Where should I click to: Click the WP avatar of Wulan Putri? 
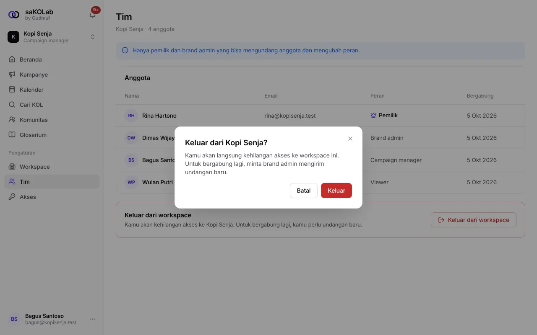[131, 182]
